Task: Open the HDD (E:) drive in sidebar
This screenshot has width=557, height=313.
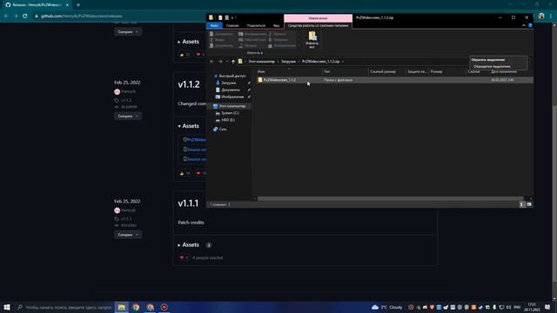Action: (228, 120)
